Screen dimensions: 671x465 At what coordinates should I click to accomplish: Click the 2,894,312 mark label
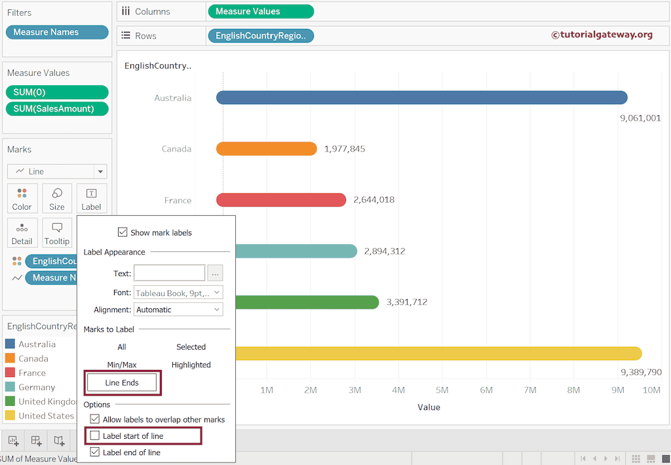[x=385, y=251]
